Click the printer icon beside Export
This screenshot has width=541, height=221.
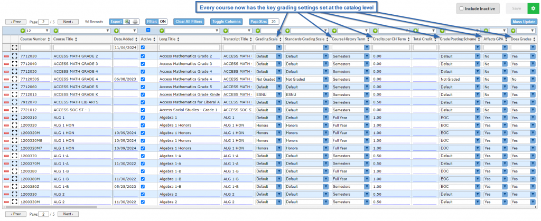pyautogui.click(x=135, y=22)
